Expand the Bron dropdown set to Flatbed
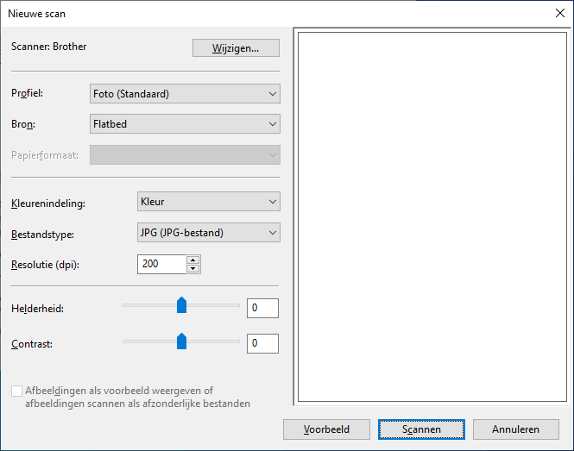This screenshot has height=451, width=574. 185,124
